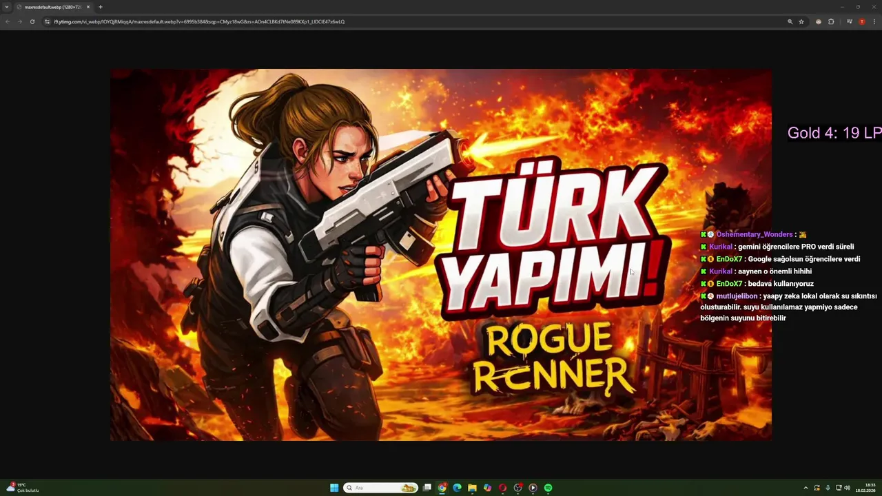Reload the page with the refresh icon
Screen dimensions: 882x496
(x=32, y=21)
